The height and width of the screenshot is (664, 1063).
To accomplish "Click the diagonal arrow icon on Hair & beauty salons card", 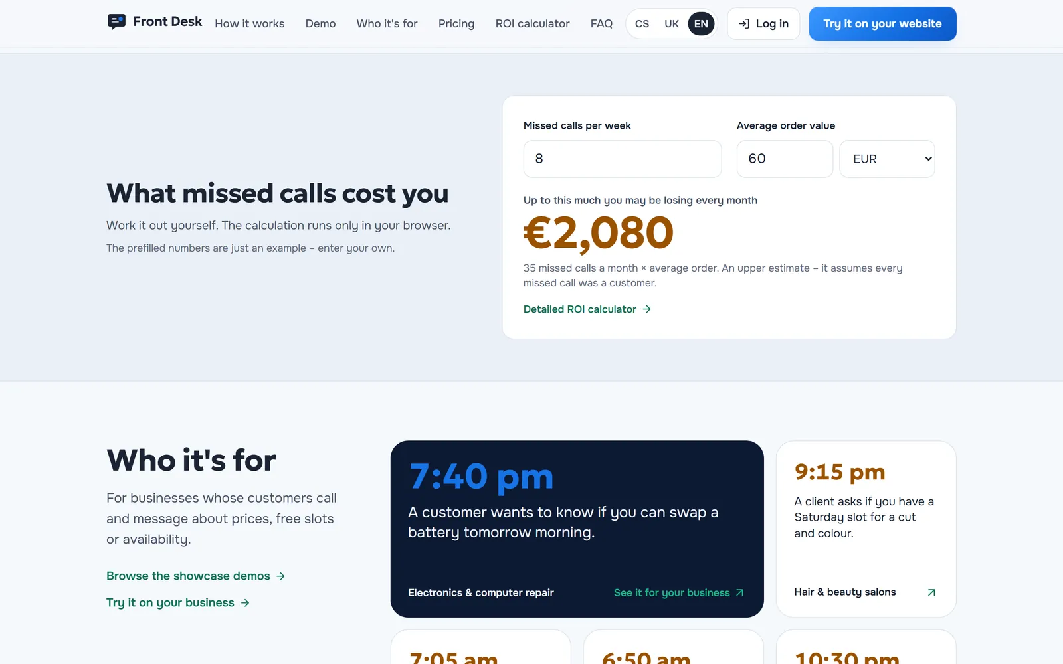I will (931, 592).
